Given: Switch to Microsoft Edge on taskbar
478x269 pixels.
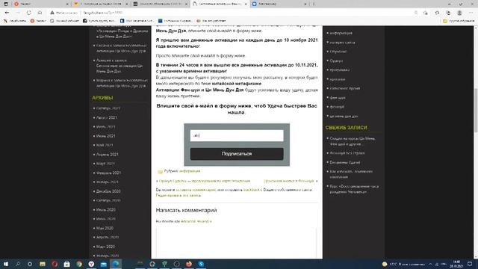Looking at the screenshot, I should point(116,264).
